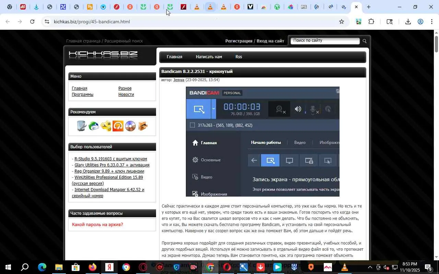
Task: Open the Новости link in Меню
Action: pyautogui.click(x=126, y=95)
